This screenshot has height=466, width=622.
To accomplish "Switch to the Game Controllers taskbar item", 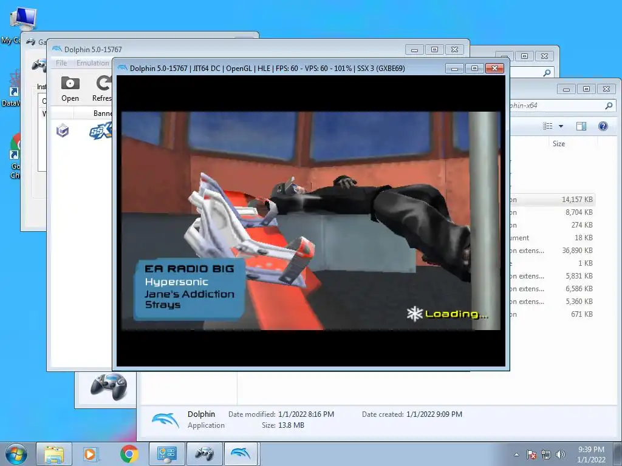I will pyautogui.click(x=204, y=454).
